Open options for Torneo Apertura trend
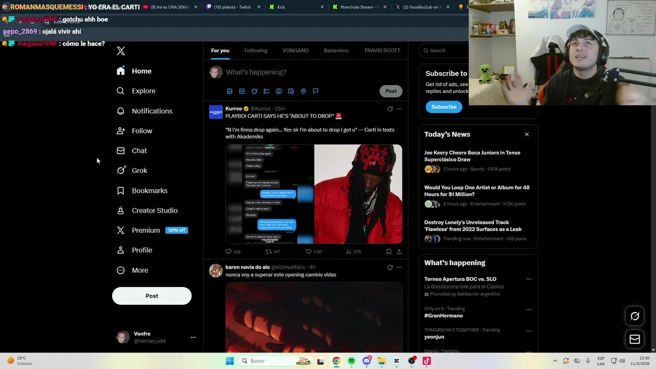The image size is (656, 369). 529,279
